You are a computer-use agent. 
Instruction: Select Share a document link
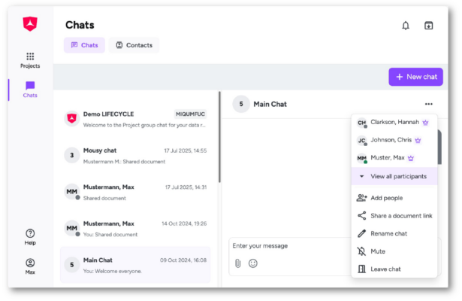[x=401, y=216]
